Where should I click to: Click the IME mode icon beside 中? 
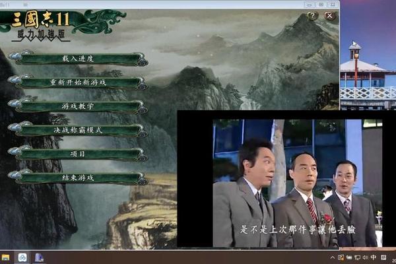pyautogui.click(x=383, y=257)
